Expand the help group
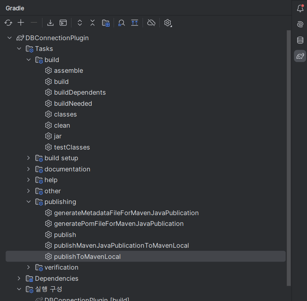This screenshot has height=301, width=307. pos(28,180)
